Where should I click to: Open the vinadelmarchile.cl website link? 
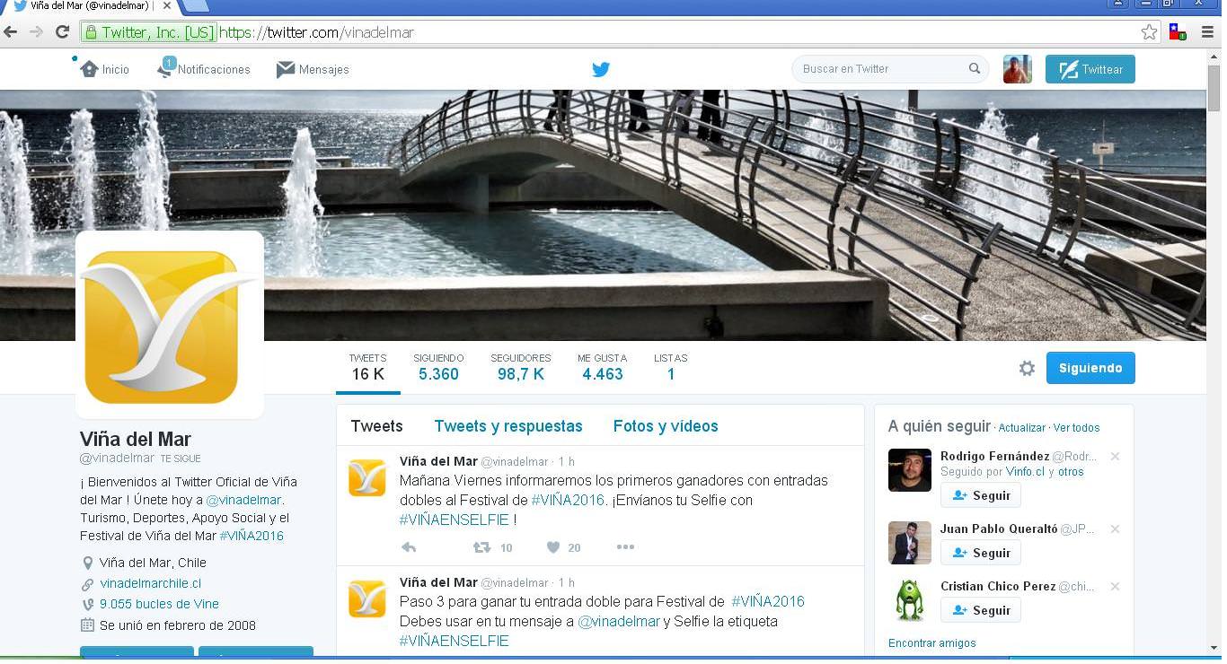click(151, 584)
